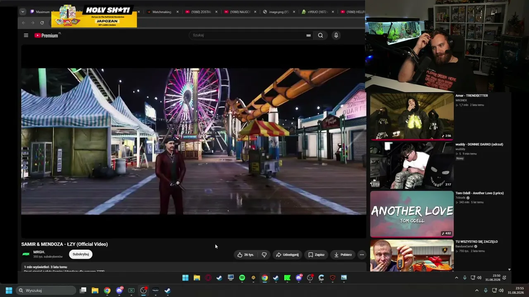Switch to the (1060) ZOSTAŁ tab
Viewport: 529px width, 297px height.
201,12
